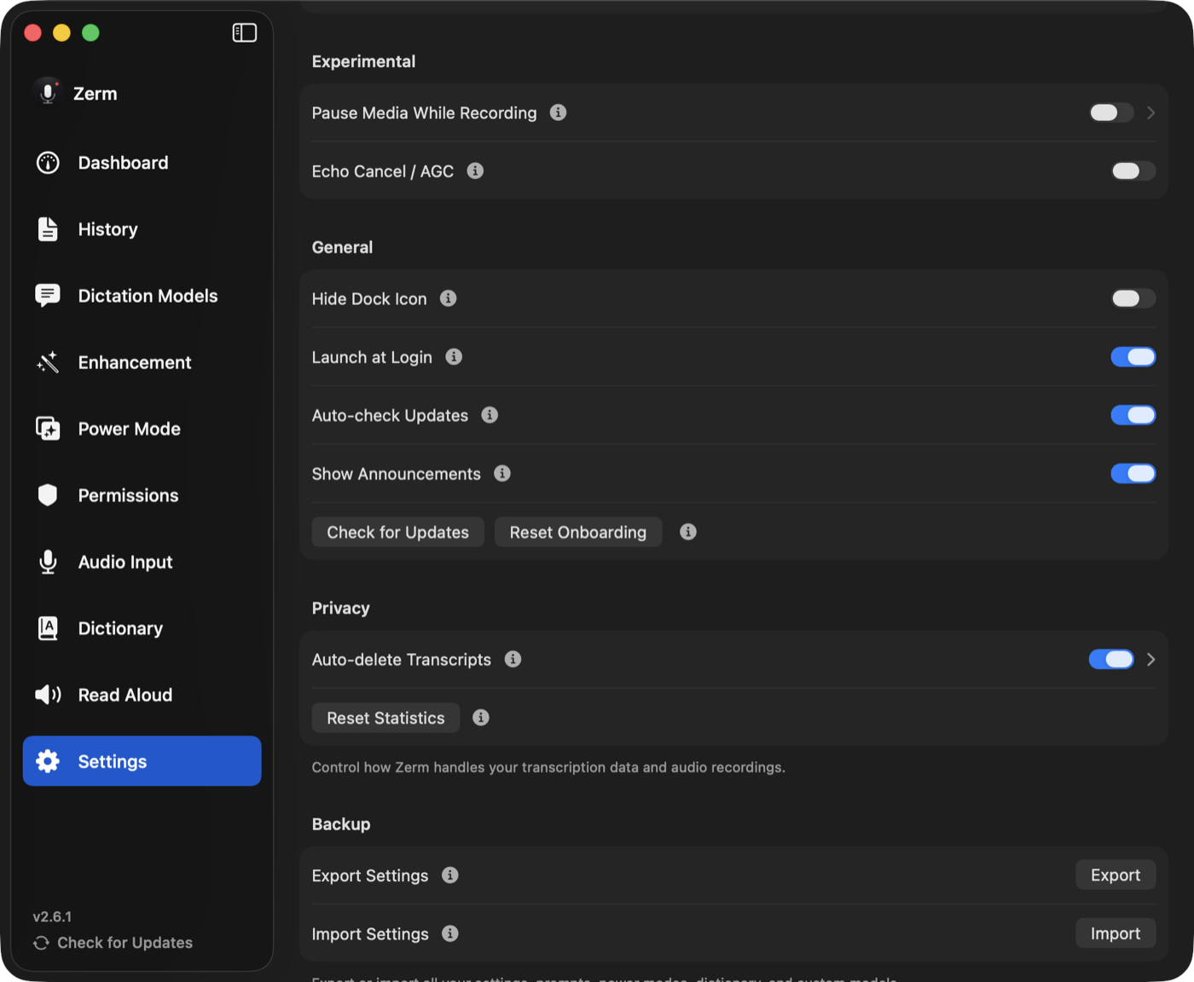Click the Permissions shield icon

[48, 495]
